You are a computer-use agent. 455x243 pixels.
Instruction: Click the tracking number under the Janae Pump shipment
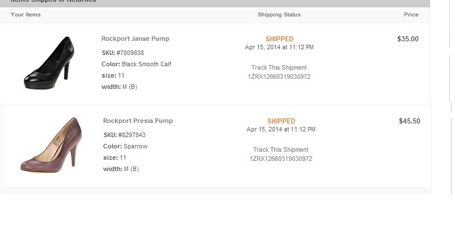tap(279, 77)
